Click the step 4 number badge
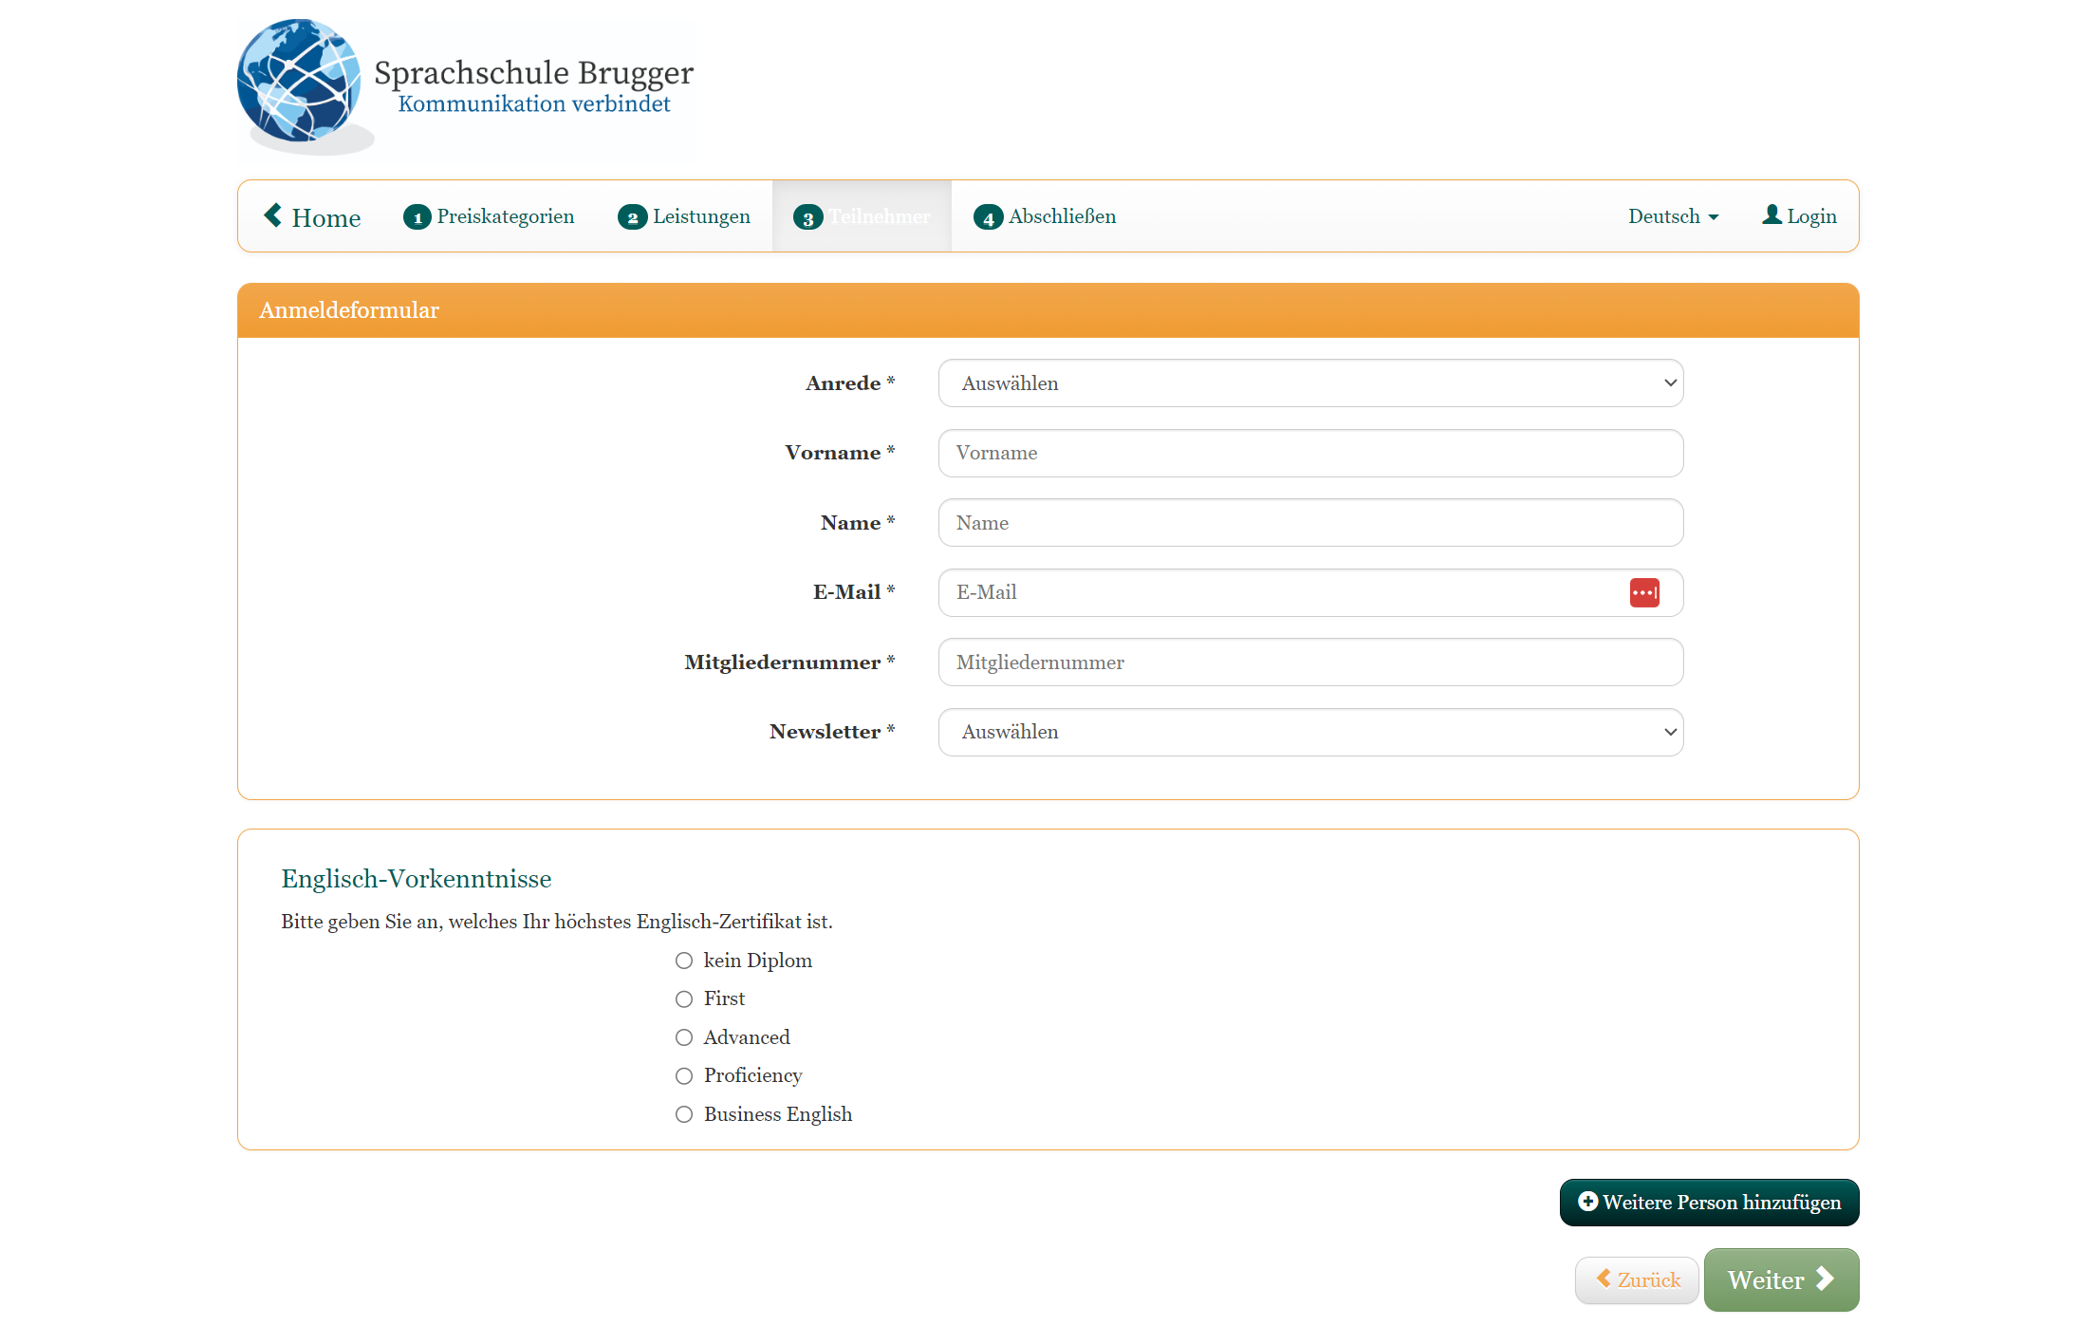Image resolution: width=2096 pixels, height=1325 pixels. click(988, 217)
